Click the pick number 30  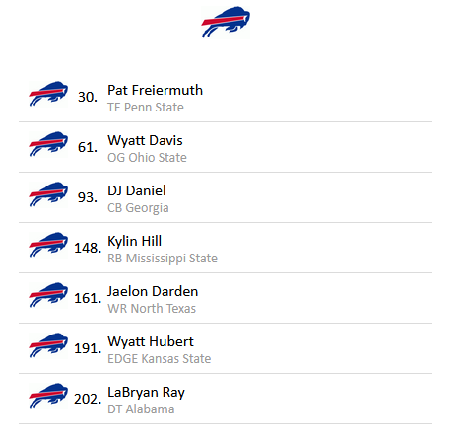pos(88,97)
